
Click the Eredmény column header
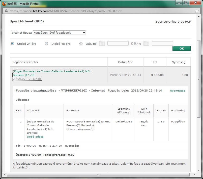(x=178, y=110)
